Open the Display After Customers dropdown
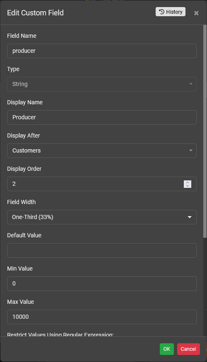This screenshot has width=207, height=362. (x=102, y=150)
